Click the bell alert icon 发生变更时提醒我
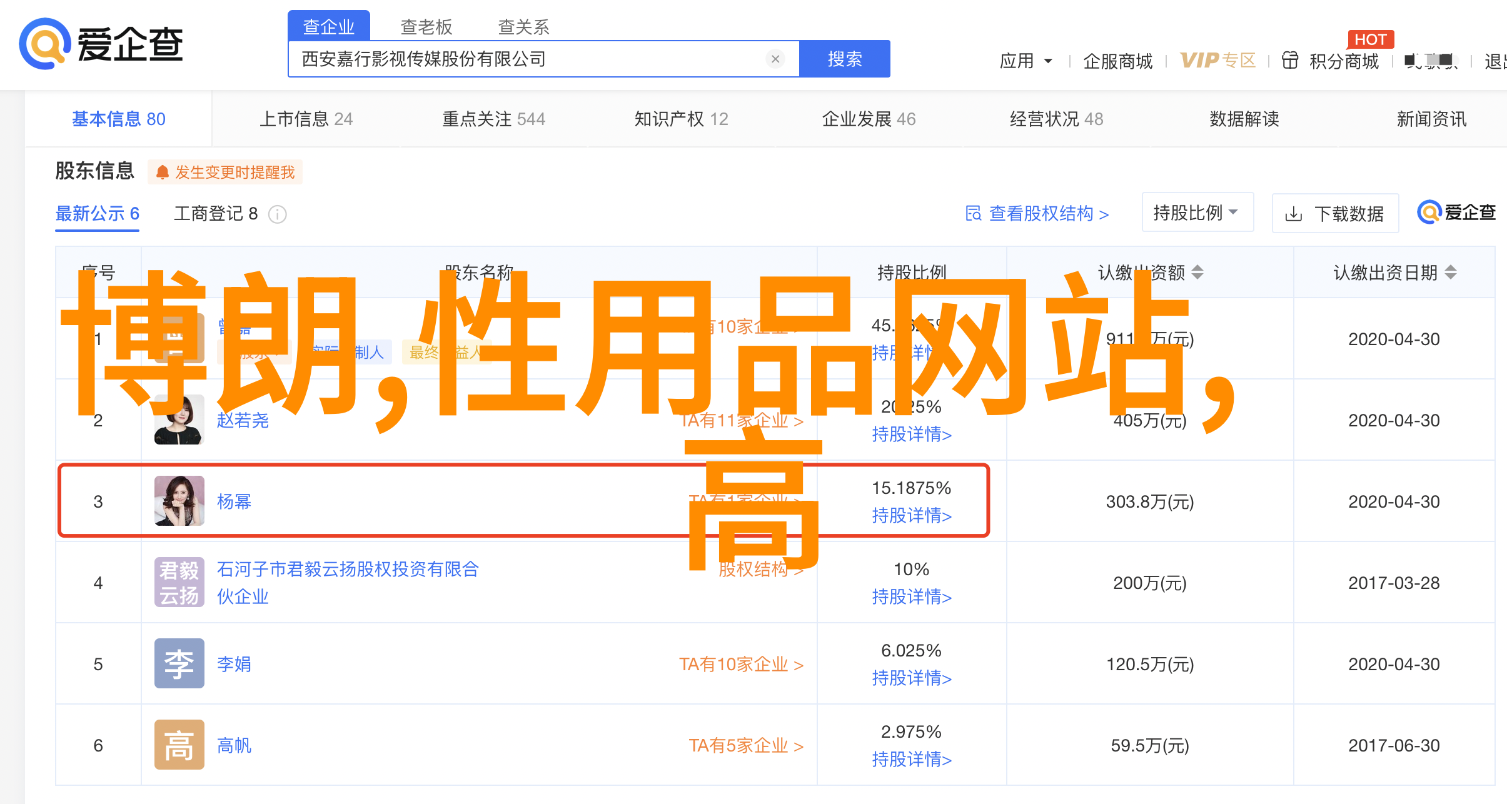1507x804 pixels. click(163, 172)
